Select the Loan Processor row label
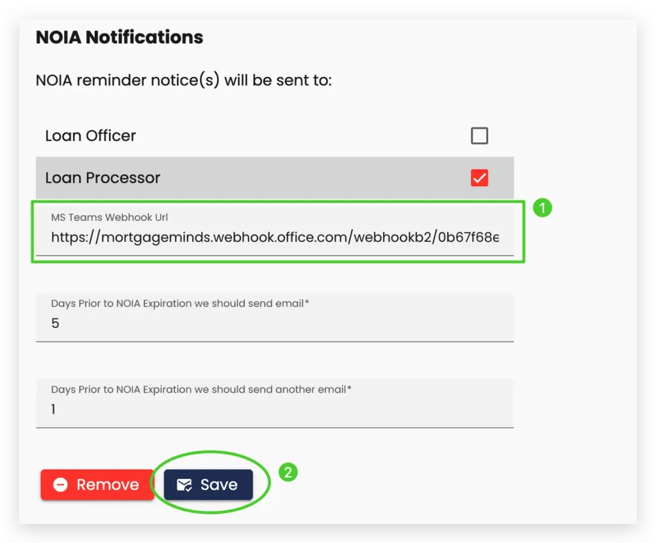Screen dimensions: 656x543 102,178
